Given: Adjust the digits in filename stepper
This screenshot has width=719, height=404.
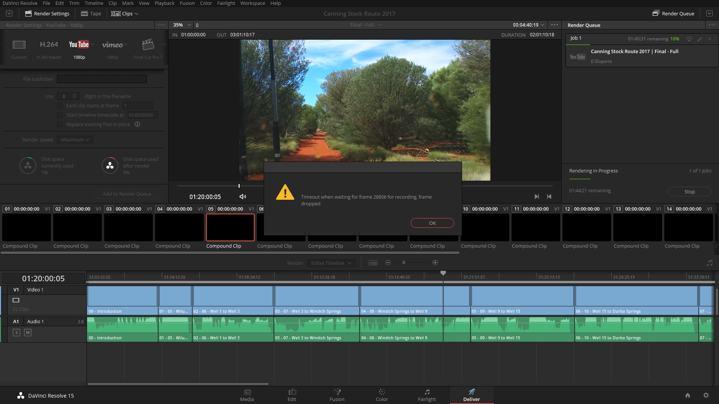Looking at the screenshot, I should (74, 96).
